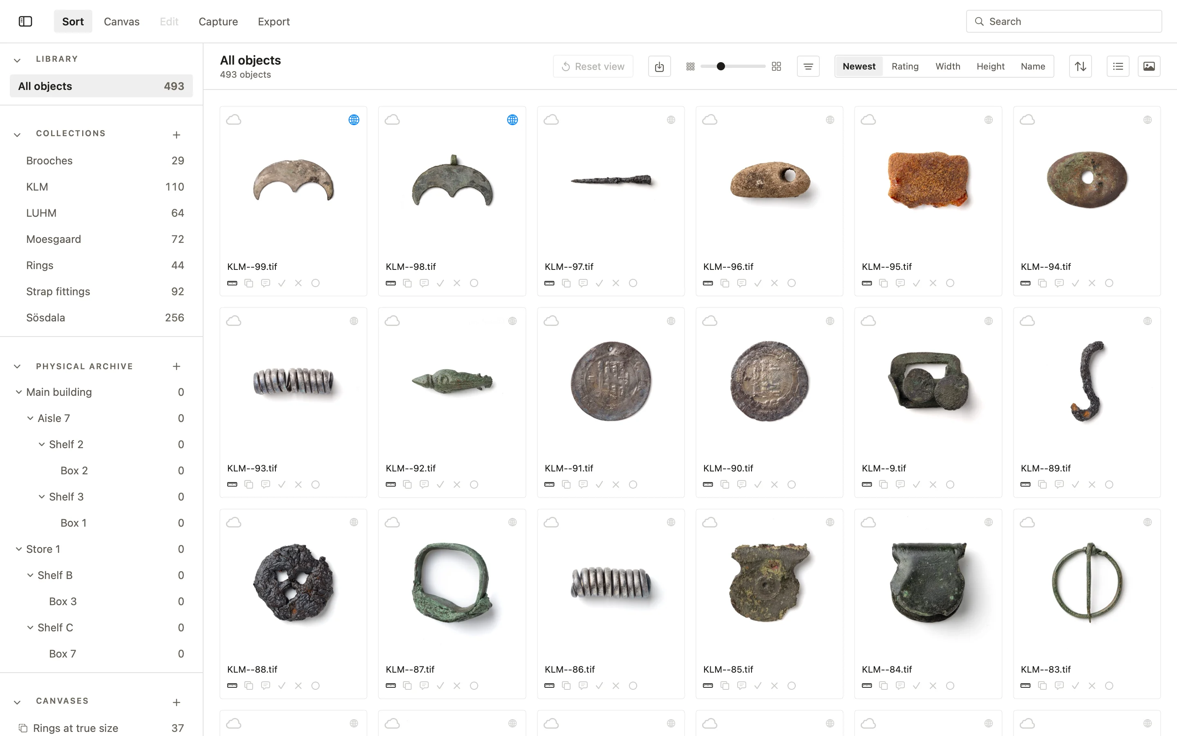Click the duplicate icon under KLM--90.tif
This screenshot has width=1177, height=736.
725,485
